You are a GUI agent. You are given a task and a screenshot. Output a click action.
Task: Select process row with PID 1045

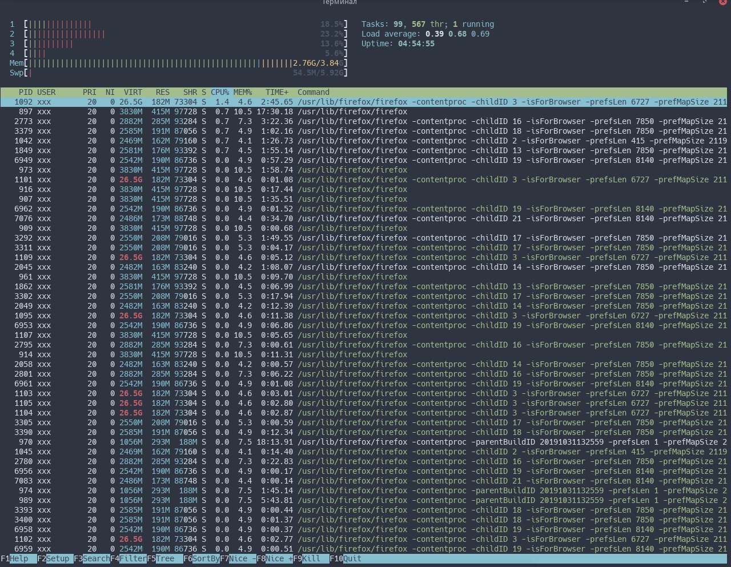click(x=364, y=452)
